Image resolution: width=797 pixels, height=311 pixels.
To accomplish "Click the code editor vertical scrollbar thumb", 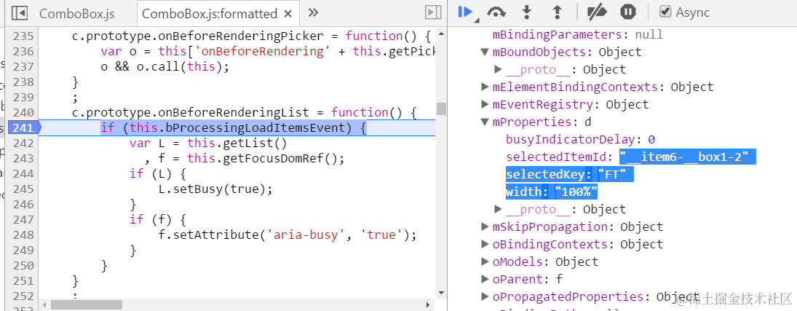I will (441, 109).
